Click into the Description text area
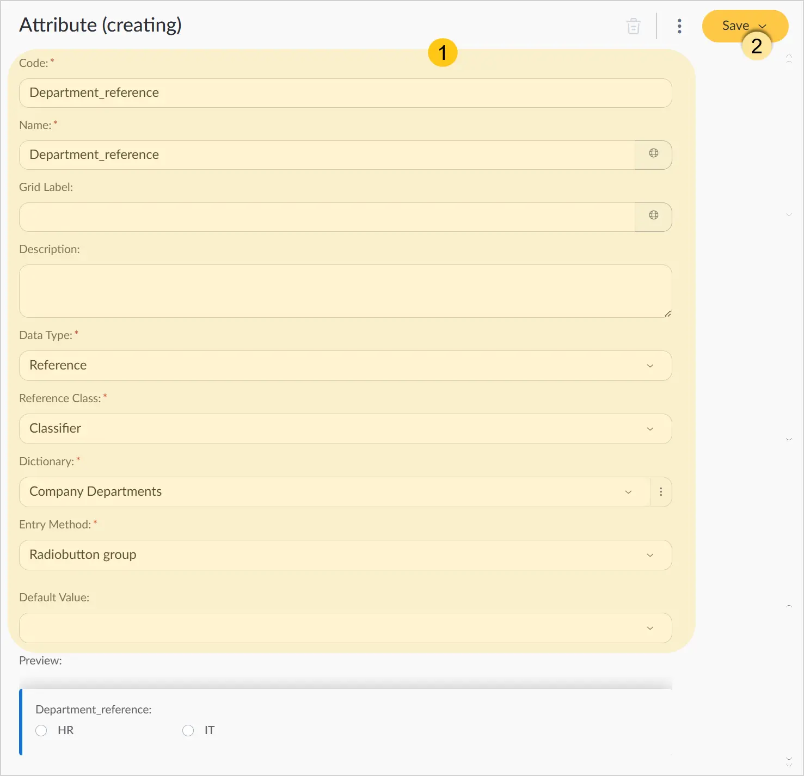Screen dimensions: 804x776 pos(345,291)
